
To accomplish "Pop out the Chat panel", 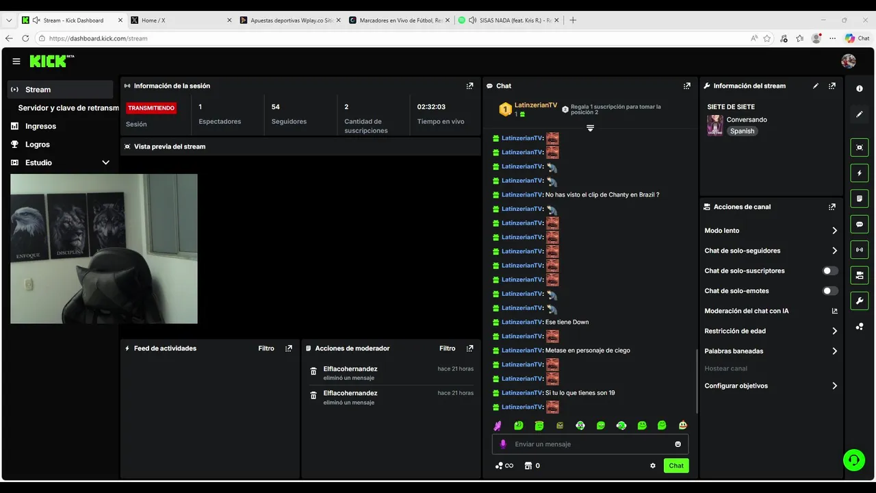I will point(687,86).
